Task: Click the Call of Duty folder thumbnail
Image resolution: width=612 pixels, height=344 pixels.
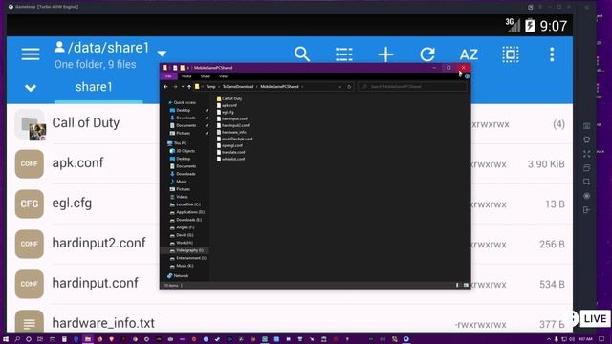Action: [x=30, y=125]
